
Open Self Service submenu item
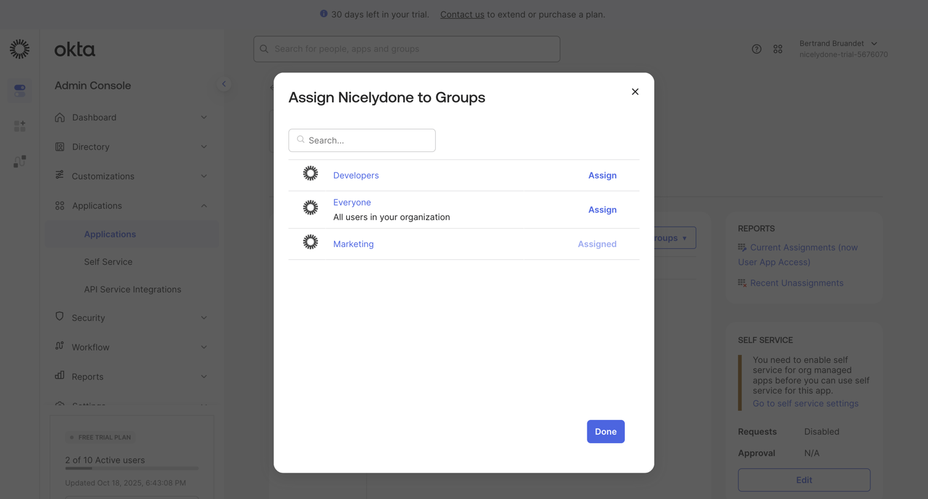coord(108,262)
